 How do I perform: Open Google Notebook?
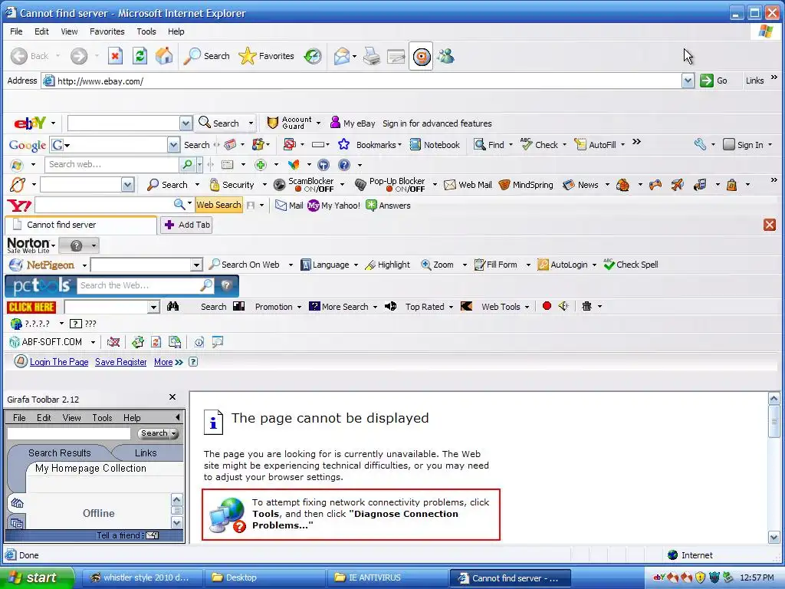coord(435,145)
